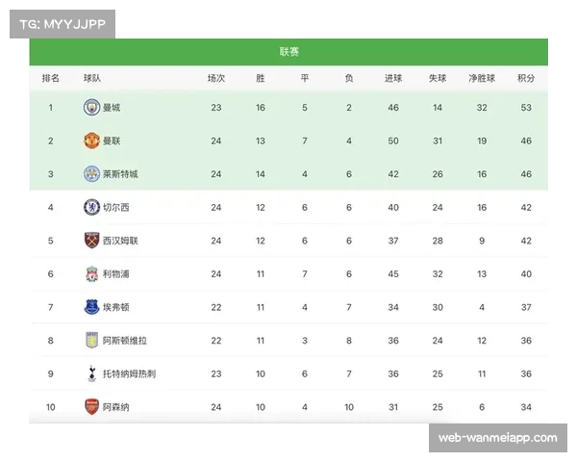The width and height of the screenshot is (577, 462).
Task: Select the 联赛 tab header
Action: (x=288, y=52)
